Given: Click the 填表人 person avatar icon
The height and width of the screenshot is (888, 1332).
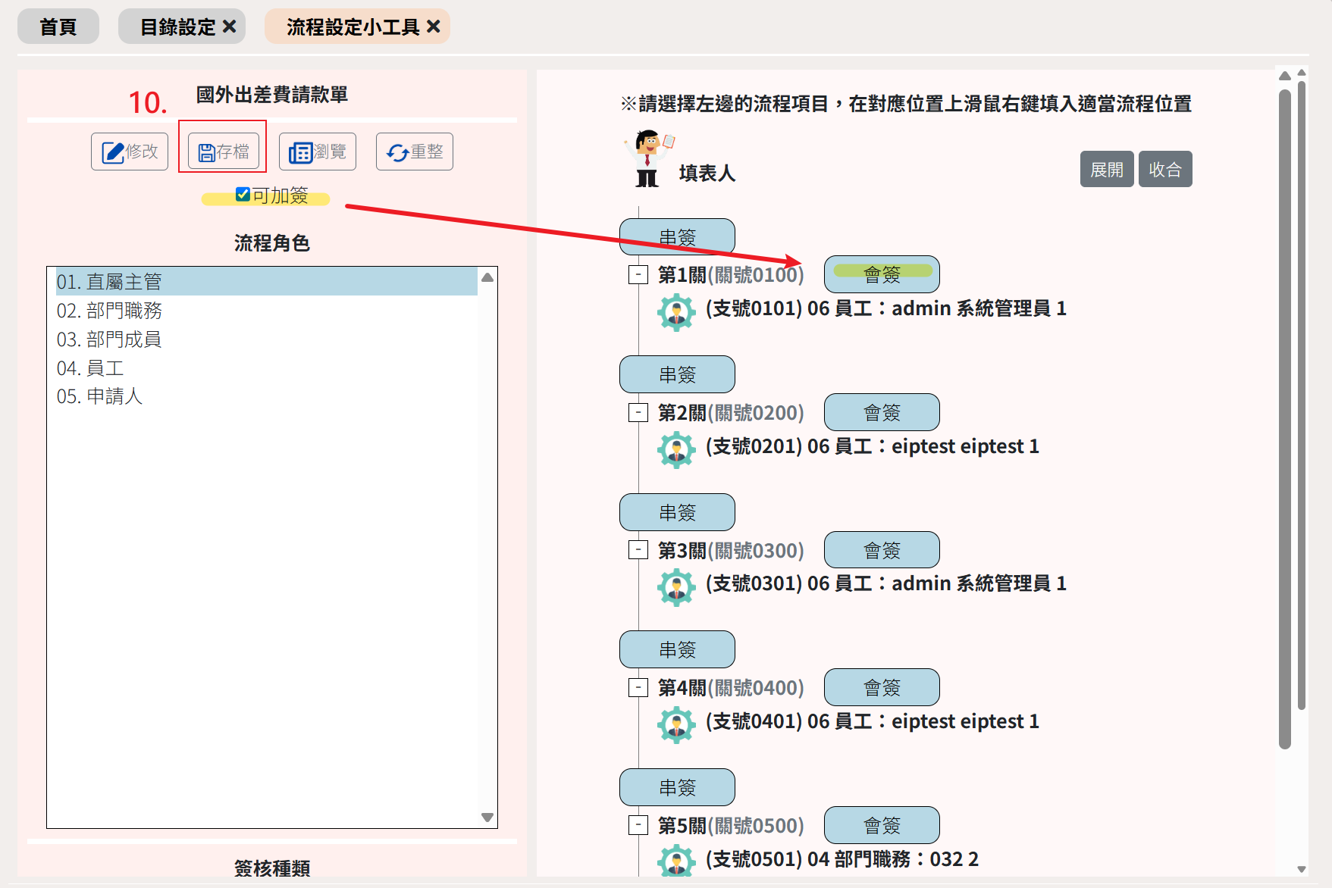Looking at the screenshot, I should click(x=647, y=158).
